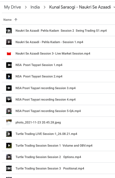Select Turtle Trading Session 2 Options.mp4

click(x=58, y=157)
